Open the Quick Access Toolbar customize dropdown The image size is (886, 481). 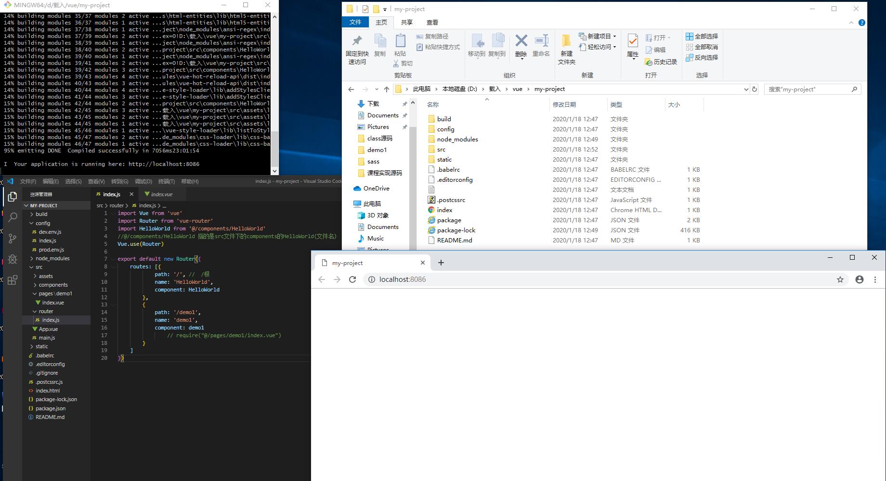point(385,9)
